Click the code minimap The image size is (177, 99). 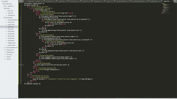(x=166, y=8)
